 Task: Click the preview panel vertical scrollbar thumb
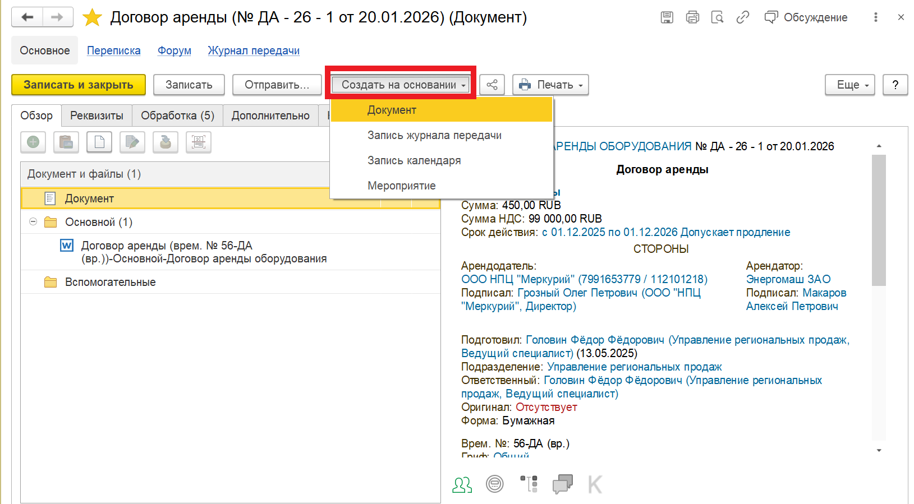tap(879, 220)
